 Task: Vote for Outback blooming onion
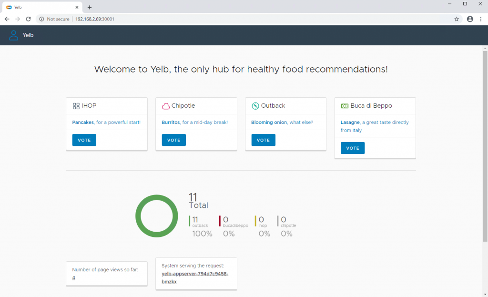point(263,140)
